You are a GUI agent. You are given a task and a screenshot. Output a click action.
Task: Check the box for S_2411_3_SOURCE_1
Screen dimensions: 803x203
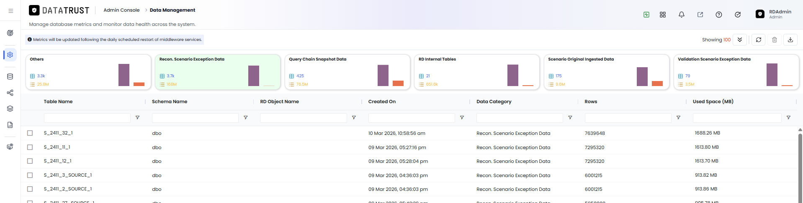(30, 175)
